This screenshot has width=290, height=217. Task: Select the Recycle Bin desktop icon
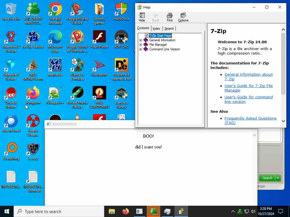(x=11, y=11)
